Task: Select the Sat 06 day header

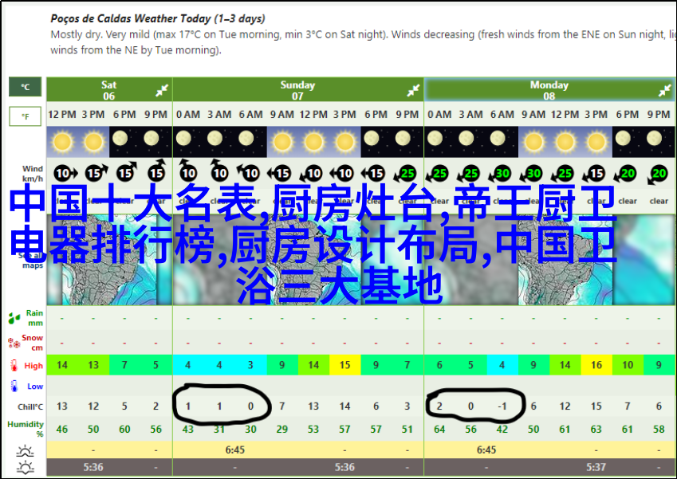Action: coord(108,90)
